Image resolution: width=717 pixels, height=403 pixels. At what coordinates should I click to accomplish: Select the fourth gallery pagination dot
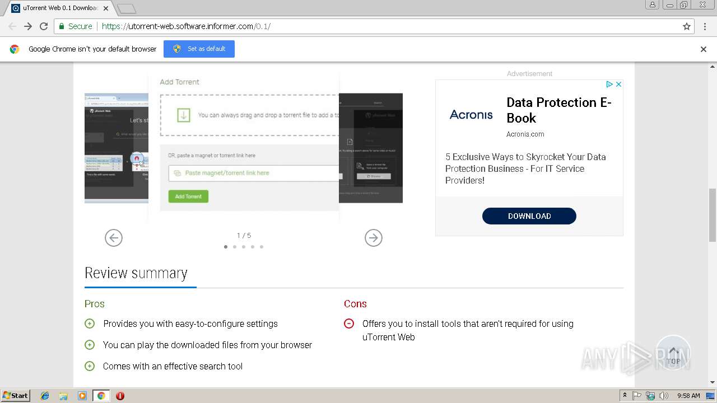point(253,247)
